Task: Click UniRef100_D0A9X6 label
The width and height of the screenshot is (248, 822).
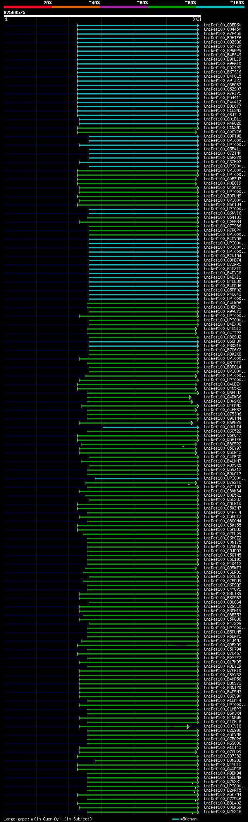Action: [x=222, y=401]
